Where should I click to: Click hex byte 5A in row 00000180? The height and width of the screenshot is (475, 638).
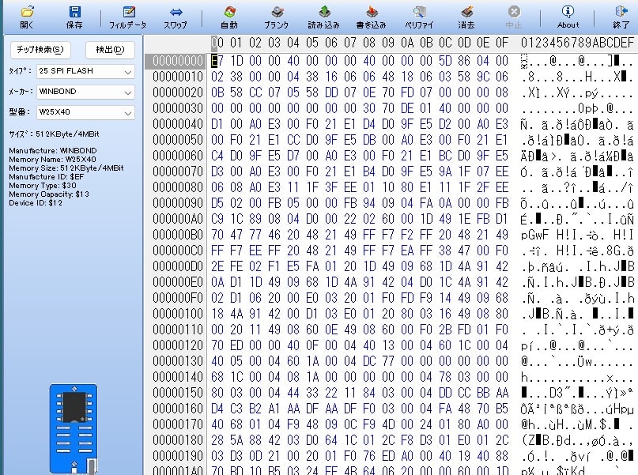point(236,440)
